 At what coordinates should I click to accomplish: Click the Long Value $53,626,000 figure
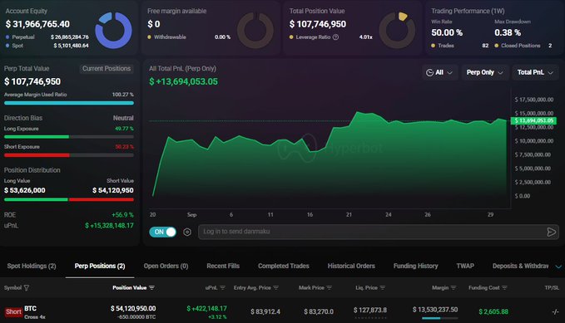point(24,190)
